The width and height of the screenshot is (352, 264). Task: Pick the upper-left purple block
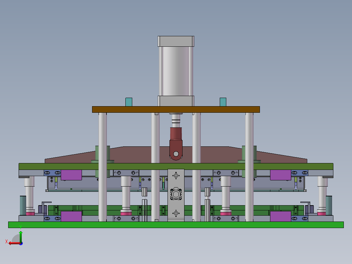click(x=71, y=175)
